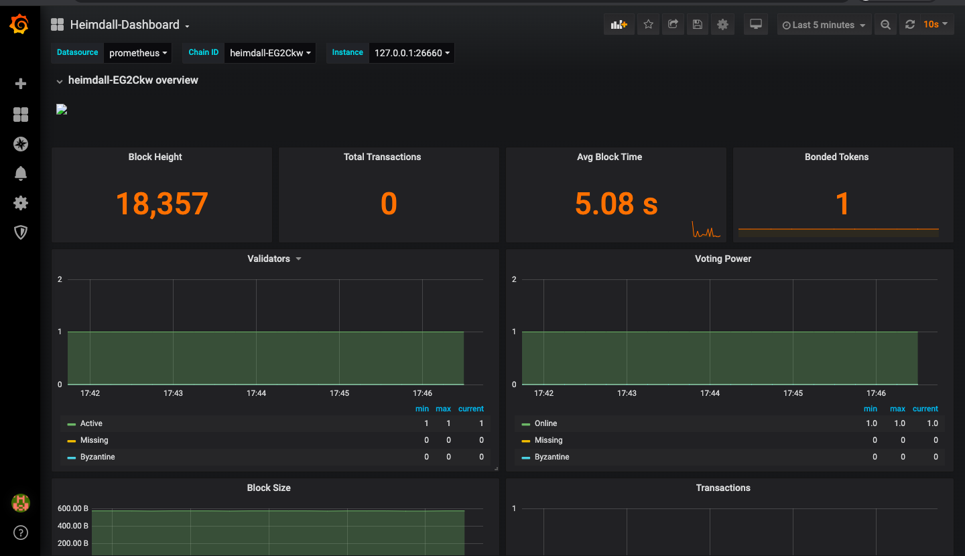965x556 pixels.
Task: Click blue swatch for Voting Power Byzantine
Action: click(x=526, y=458)
